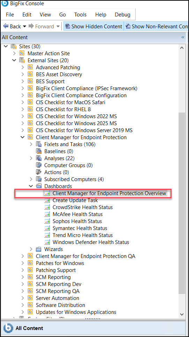Open the Forward history dropdown arrow

[58, 27]
